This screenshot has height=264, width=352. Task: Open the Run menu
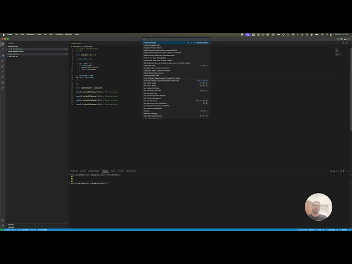[x=51, y=35]
